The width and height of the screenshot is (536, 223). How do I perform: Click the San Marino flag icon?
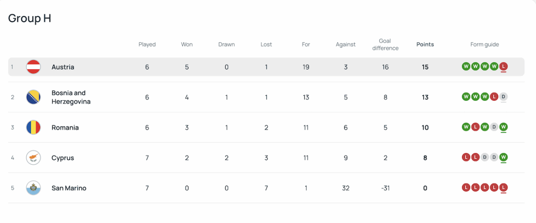tap(33, 188)
